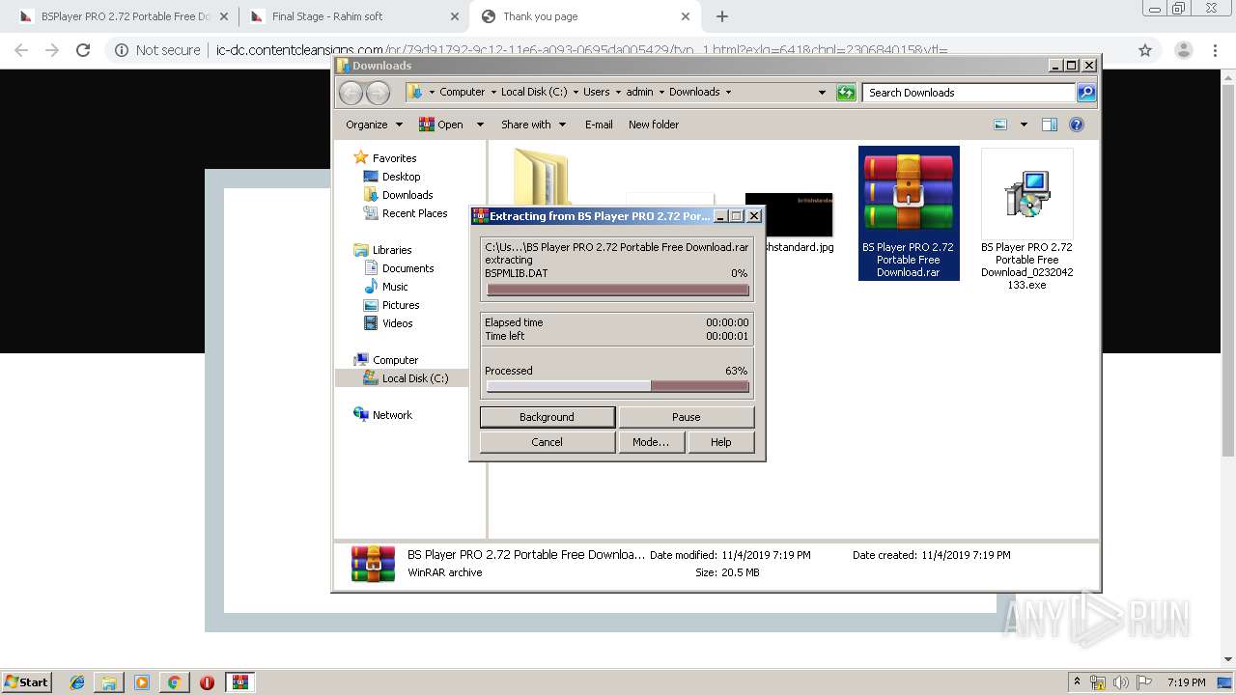Cancel the WinRAR extraction

coord(547,442)
